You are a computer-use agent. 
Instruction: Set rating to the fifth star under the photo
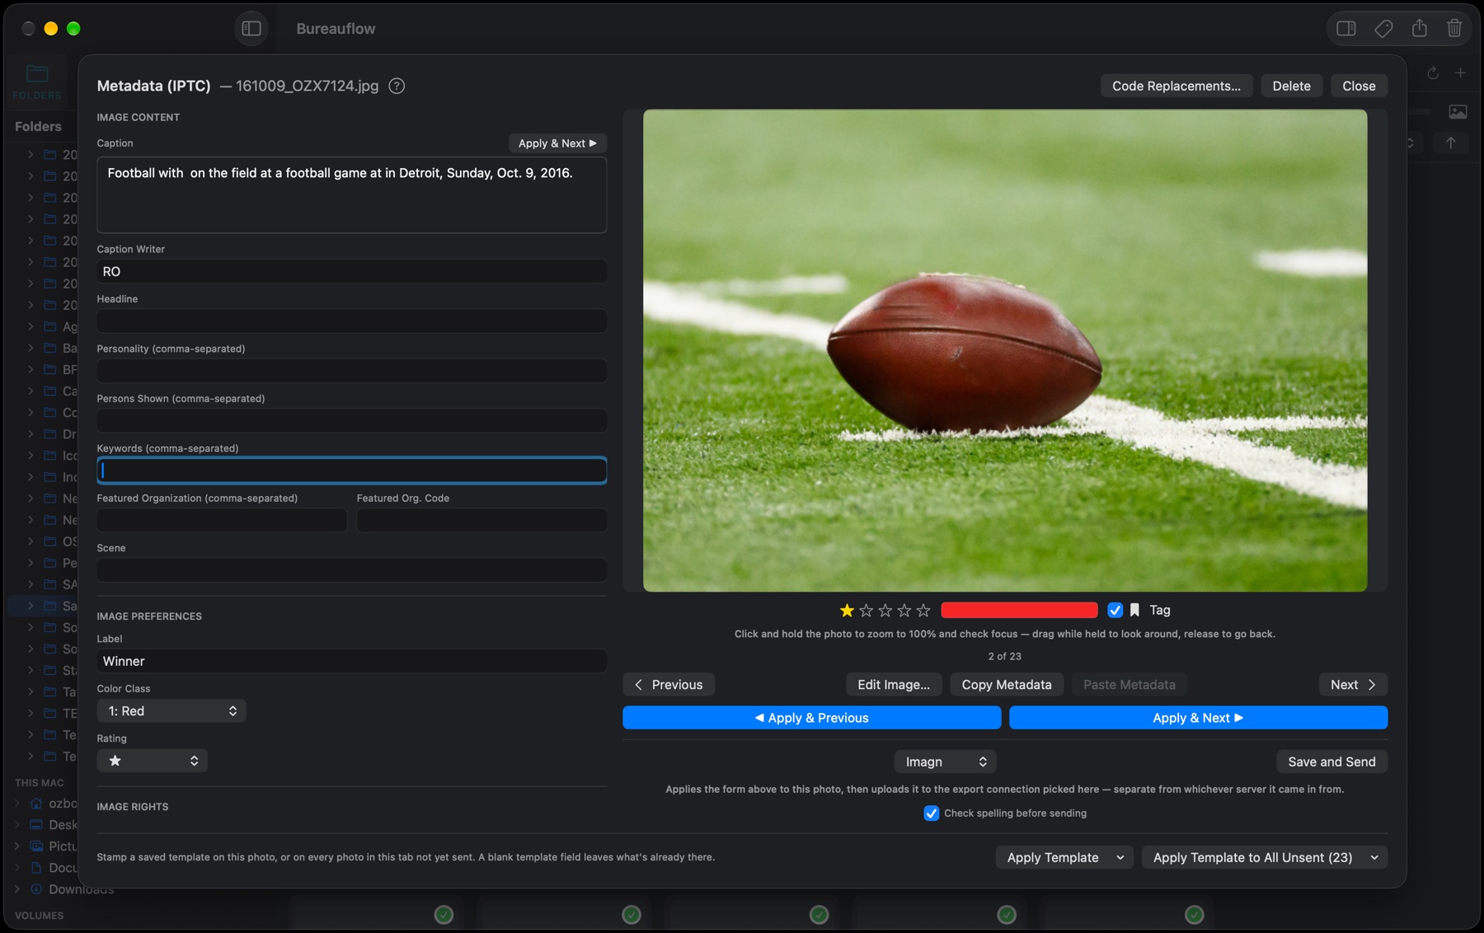click(923, 610)
